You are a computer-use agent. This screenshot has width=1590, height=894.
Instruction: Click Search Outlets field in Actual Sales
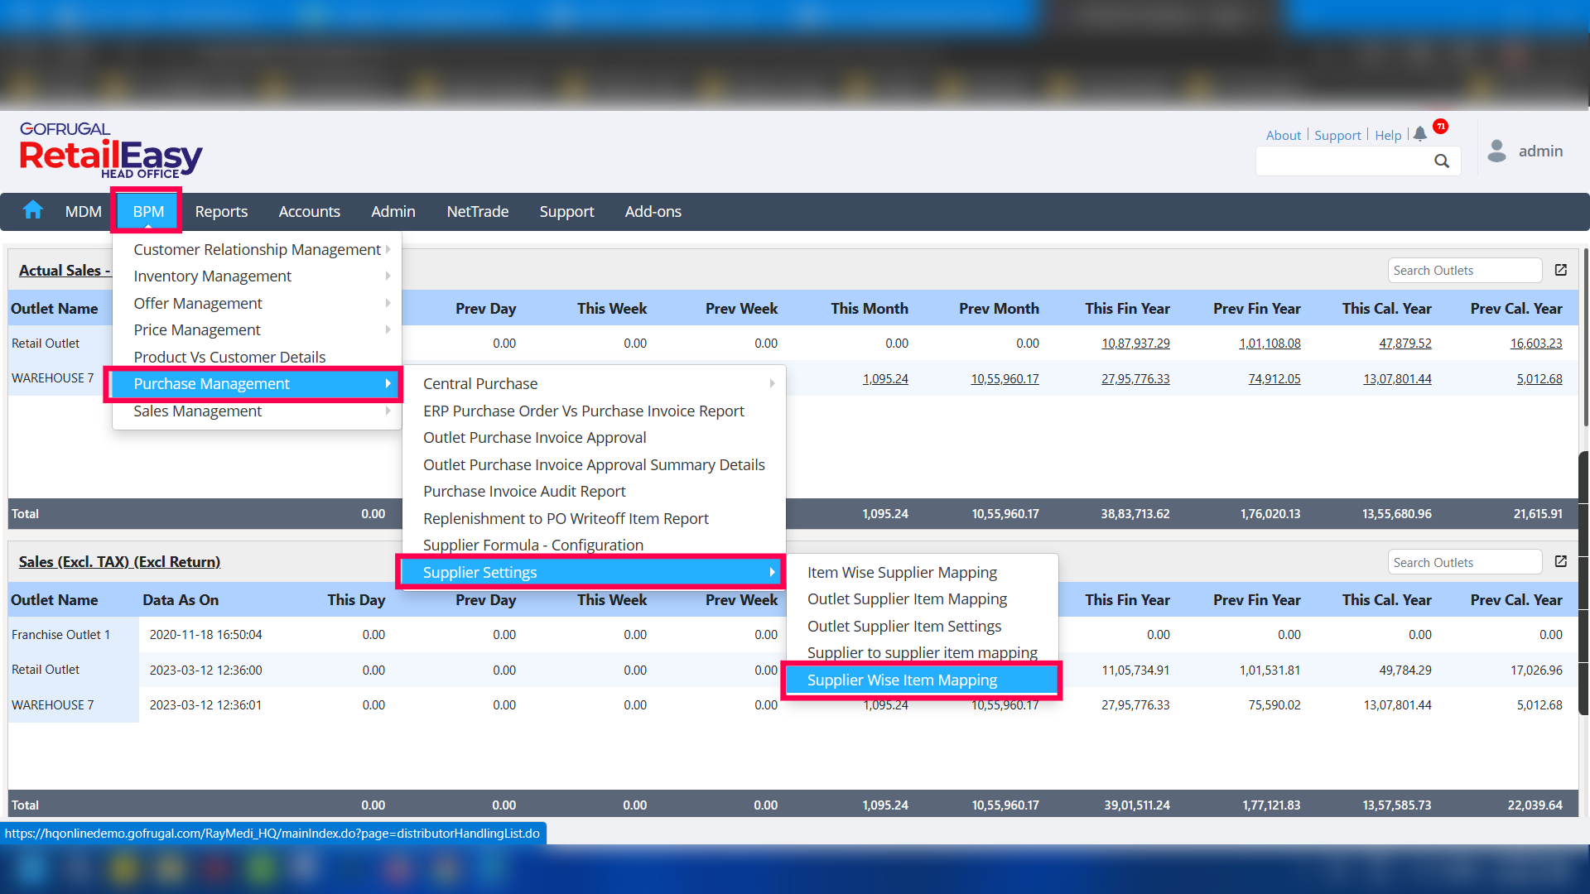tap(1463, 270)
